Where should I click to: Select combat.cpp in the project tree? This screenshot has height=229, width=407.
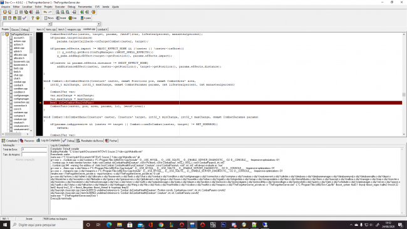(19, 82)
